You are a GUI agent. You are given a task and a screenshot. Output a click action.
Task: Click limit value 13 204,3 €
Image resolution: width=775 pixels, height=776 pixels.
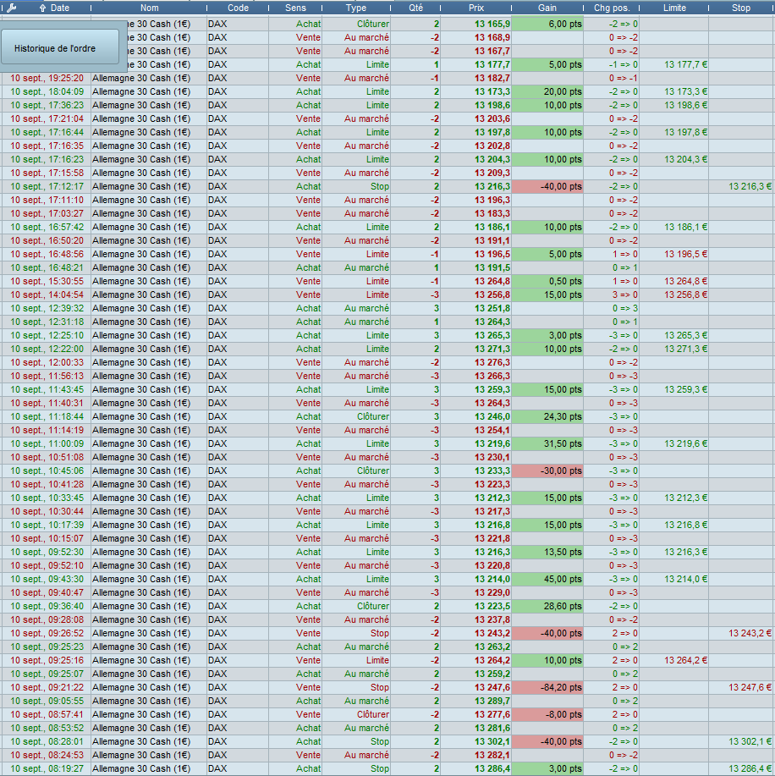pyautogui.click(x=685, y=159)
